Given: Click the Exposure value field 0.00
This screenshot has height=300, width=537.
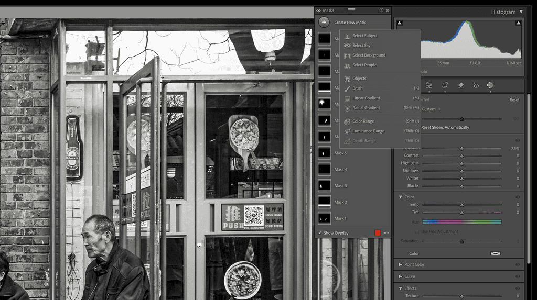Looking at the screenshot, I should point(514,148).
